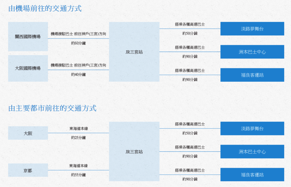Open the lower 淡路夢舞台 blue button
Viewport: 291px width, 187px height.
252,128
